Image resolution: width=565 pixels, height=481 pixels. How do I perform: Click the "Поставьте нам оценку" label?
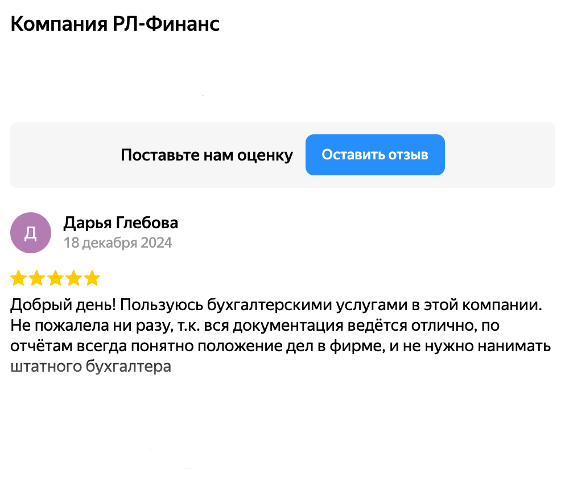pyautogui.click(x=207, y=155)
